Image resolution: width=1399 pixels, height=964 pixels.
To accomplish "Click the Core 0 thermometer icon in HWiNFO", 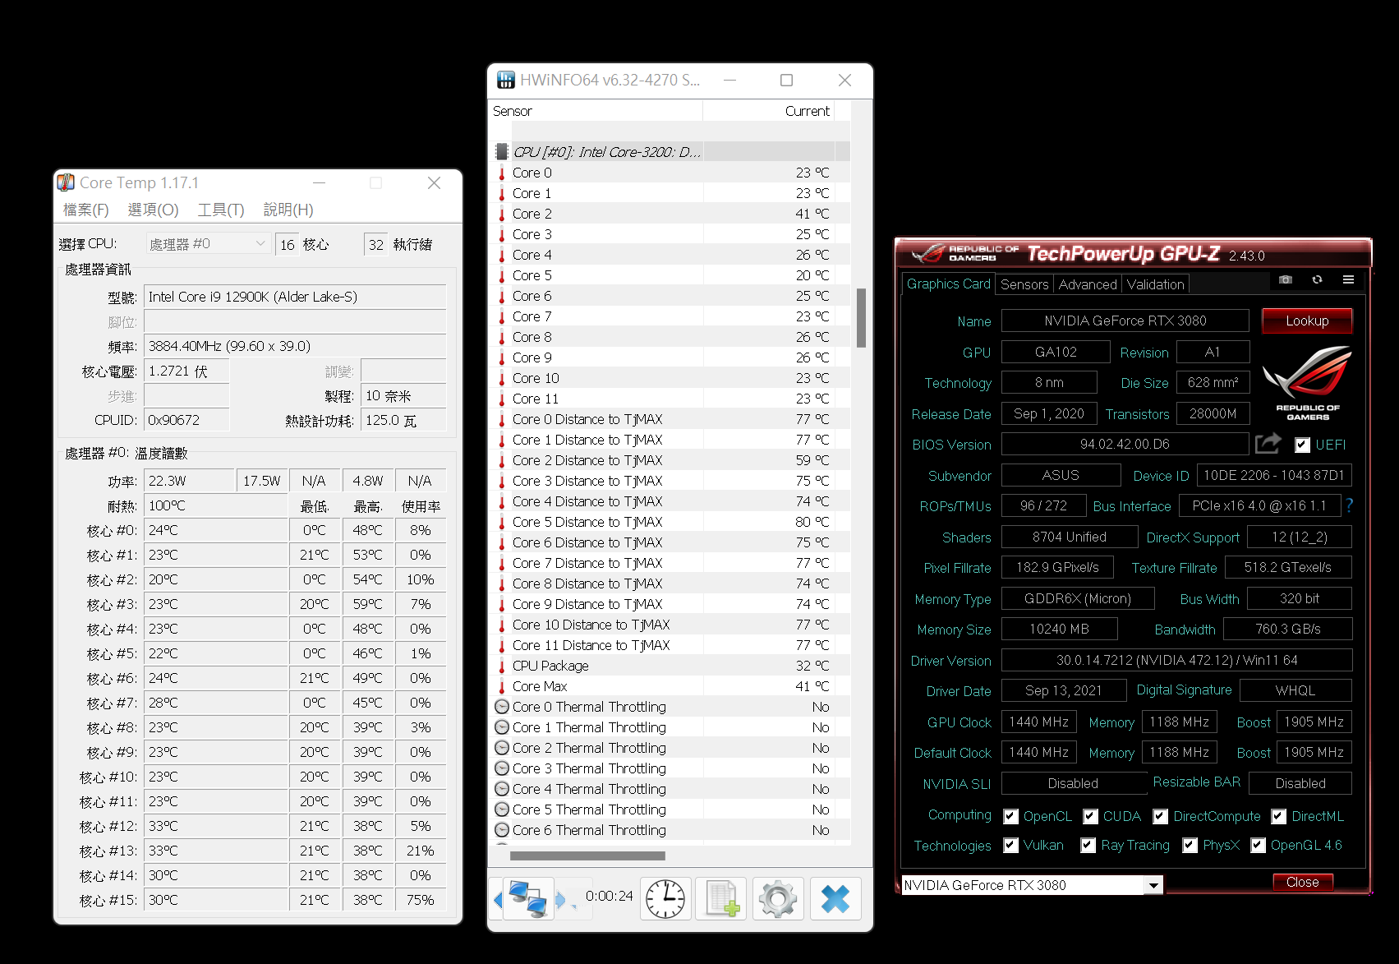I will [502, 173].
